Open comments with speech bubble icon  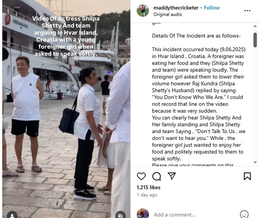156,176
